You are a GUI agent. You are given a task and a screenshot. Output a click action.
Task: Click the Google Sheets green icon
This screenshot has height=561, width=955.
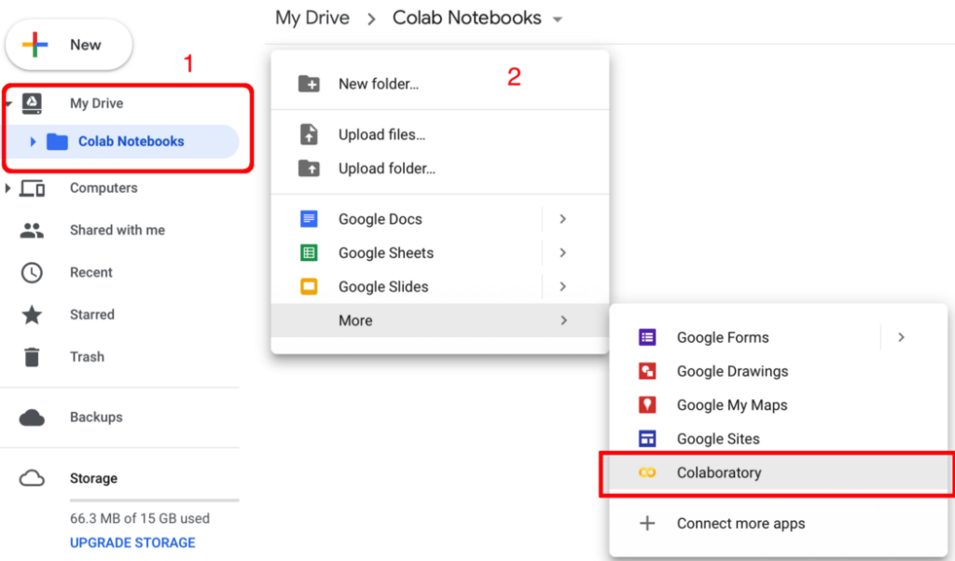309,253
